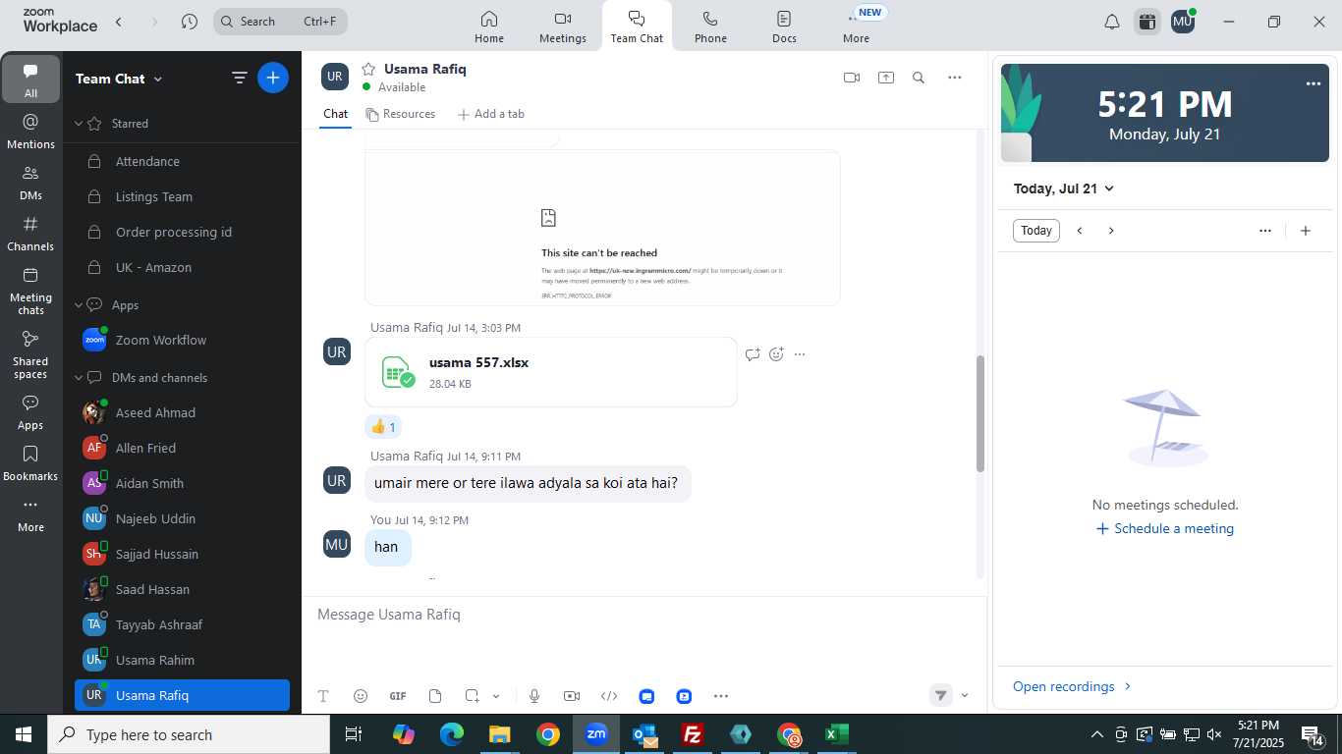
Task: Insert a code snippet
Action: point(609,696)
